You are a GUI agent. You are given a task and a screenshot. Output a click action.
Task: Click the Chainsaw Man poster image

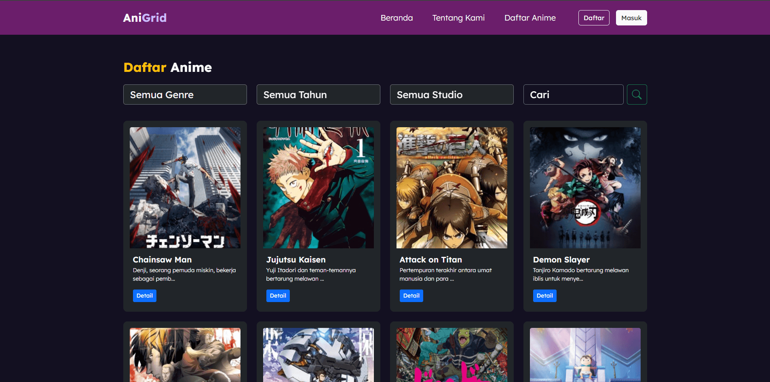tap(185, 188)
